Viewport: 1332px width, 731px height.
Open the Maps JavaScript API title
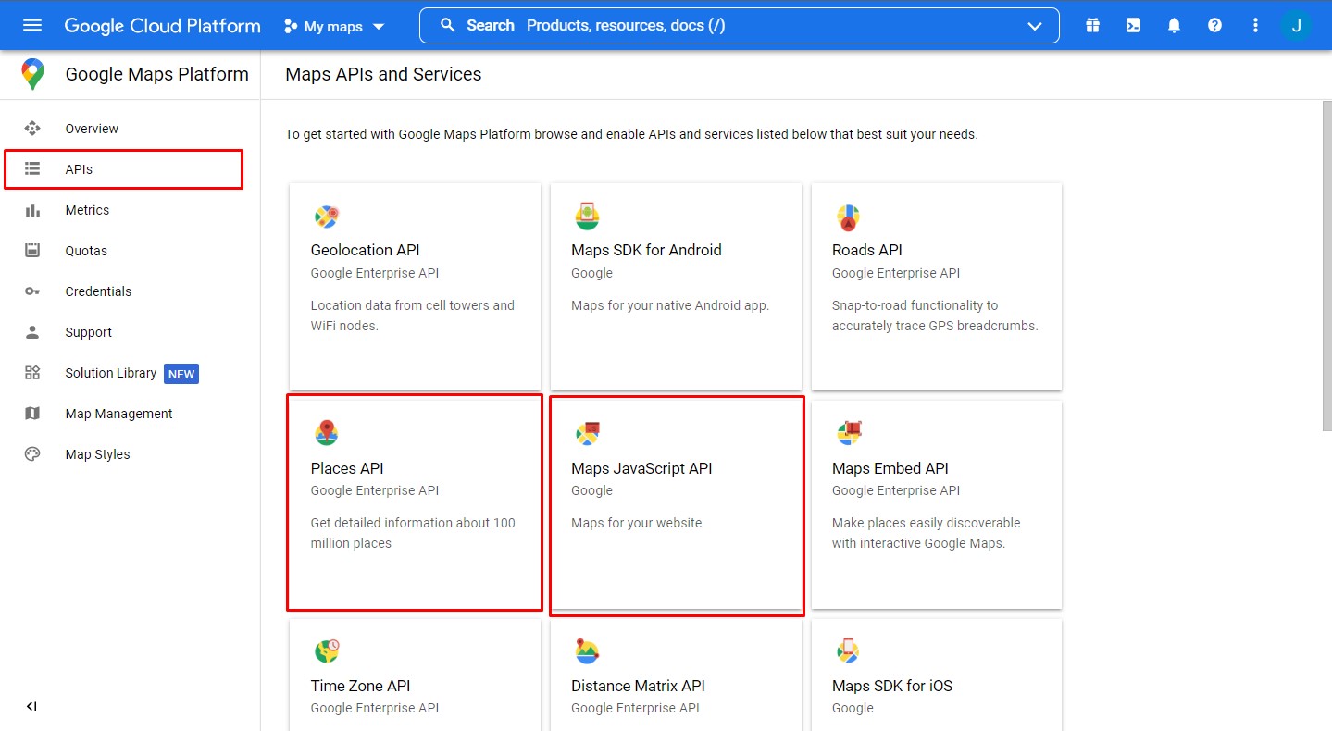coord(641,468)
